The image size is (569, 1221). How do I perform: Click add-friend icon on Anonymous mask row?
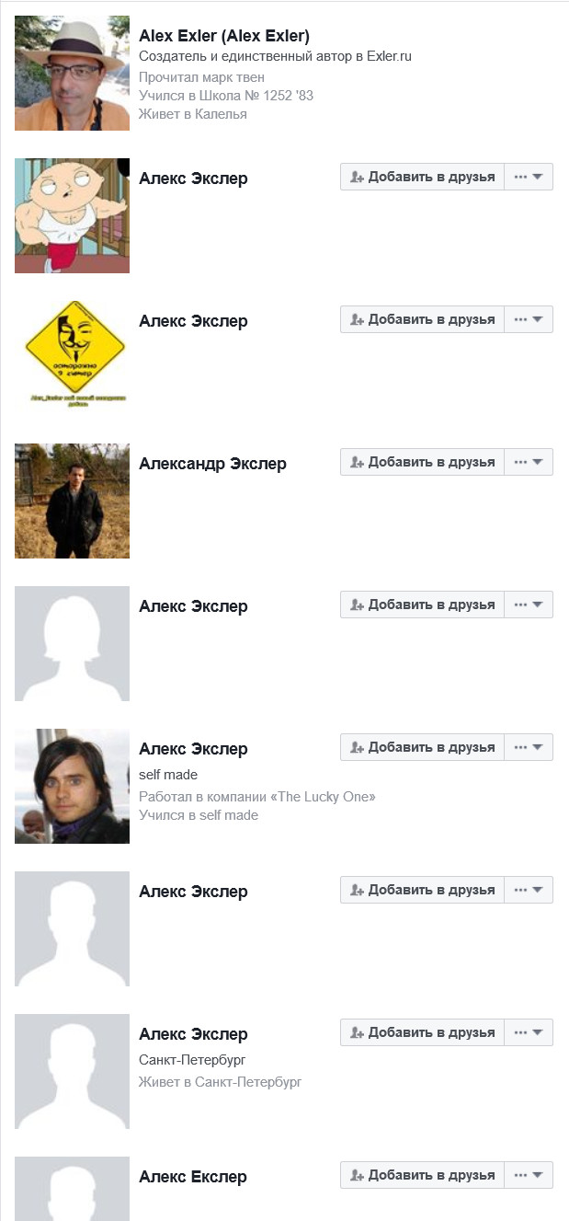click(358, 320)
